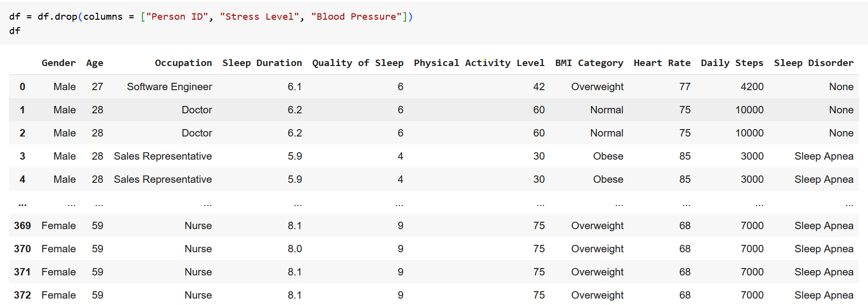
Task: Select the Software Engineer cell
Action: [169, 87]
